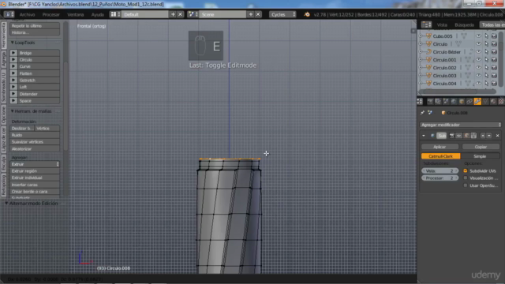Screen dimensions: 505x284
Task: Hide Circulo.001 with the eye icon
Action: 479,60
